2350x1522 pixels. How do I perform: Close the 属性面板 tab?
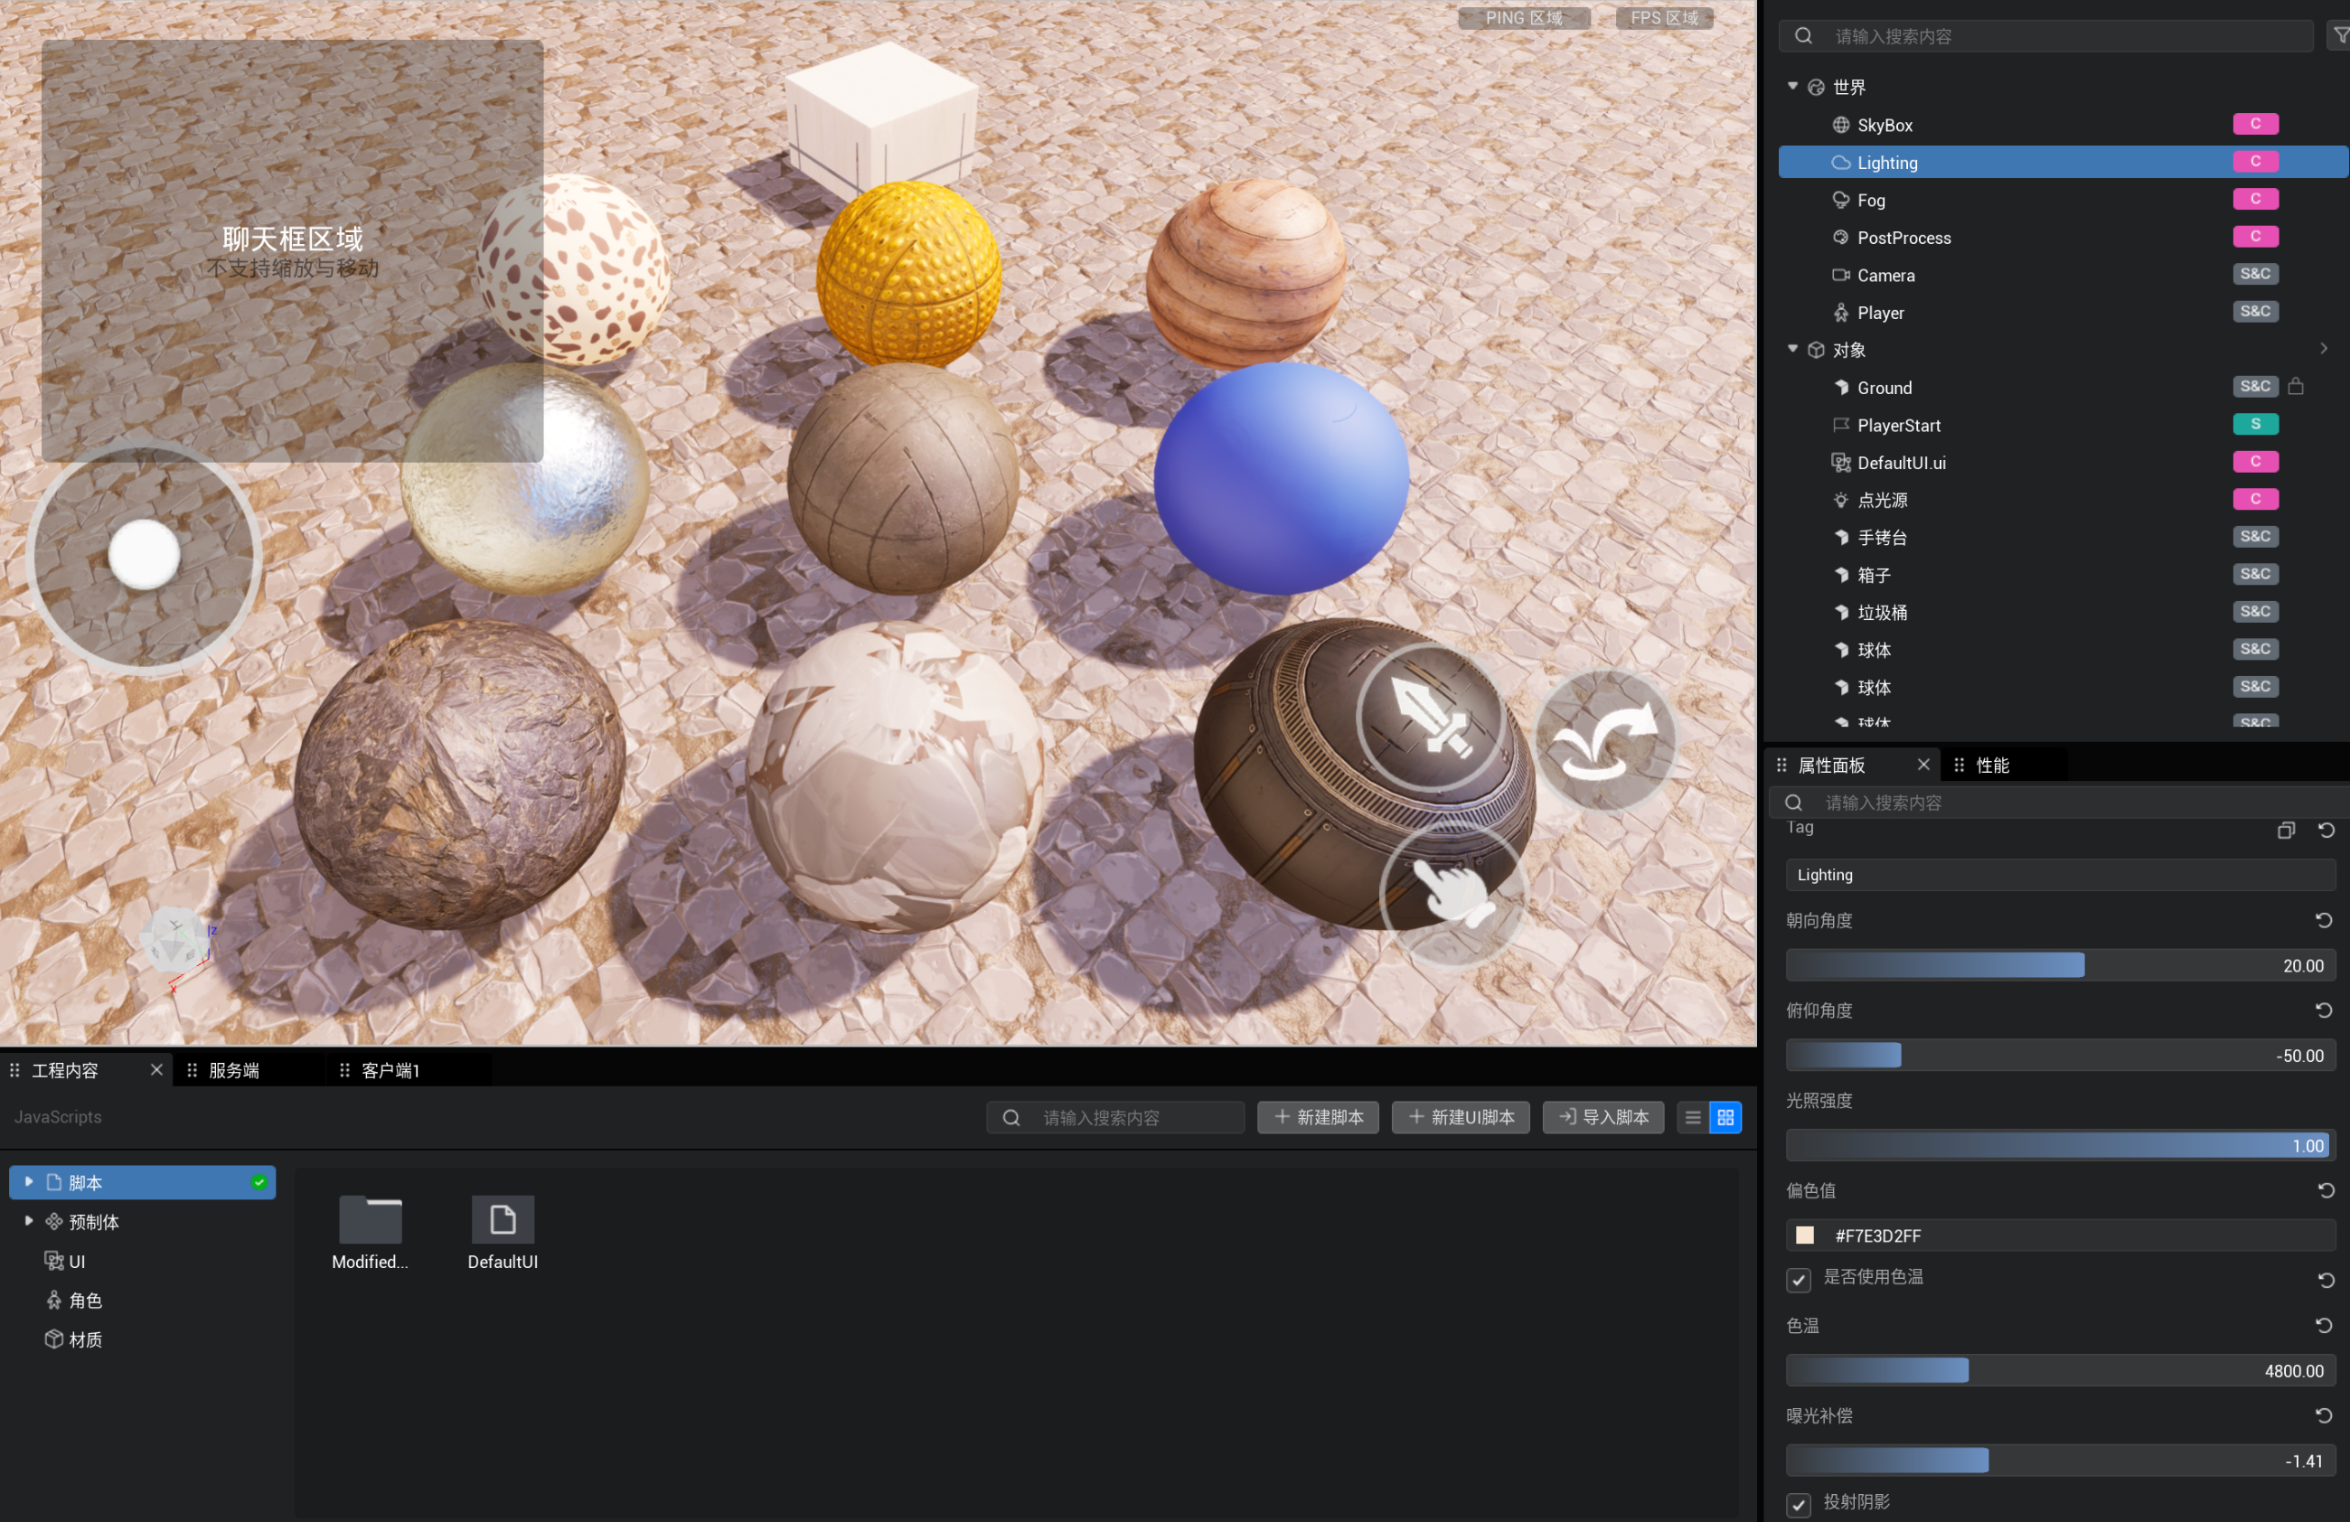(x=1922, y=765)
